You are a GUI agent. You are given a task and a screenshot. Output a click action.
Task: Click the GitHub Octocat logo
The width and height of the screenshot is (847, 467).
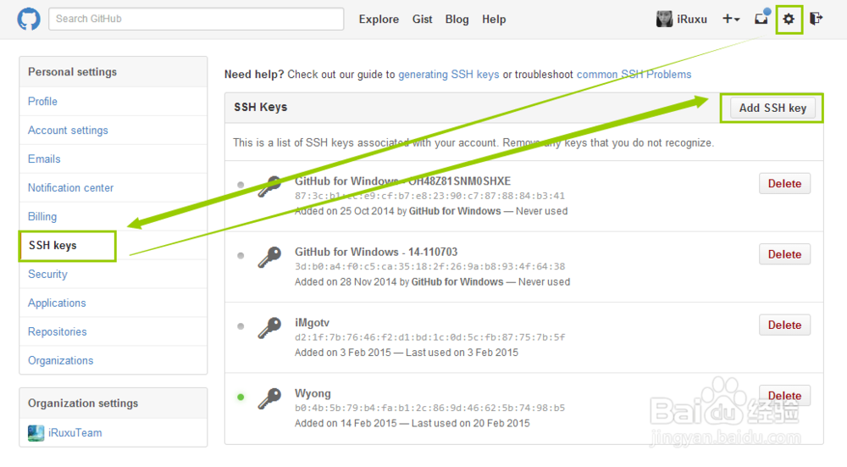[29, 19]
